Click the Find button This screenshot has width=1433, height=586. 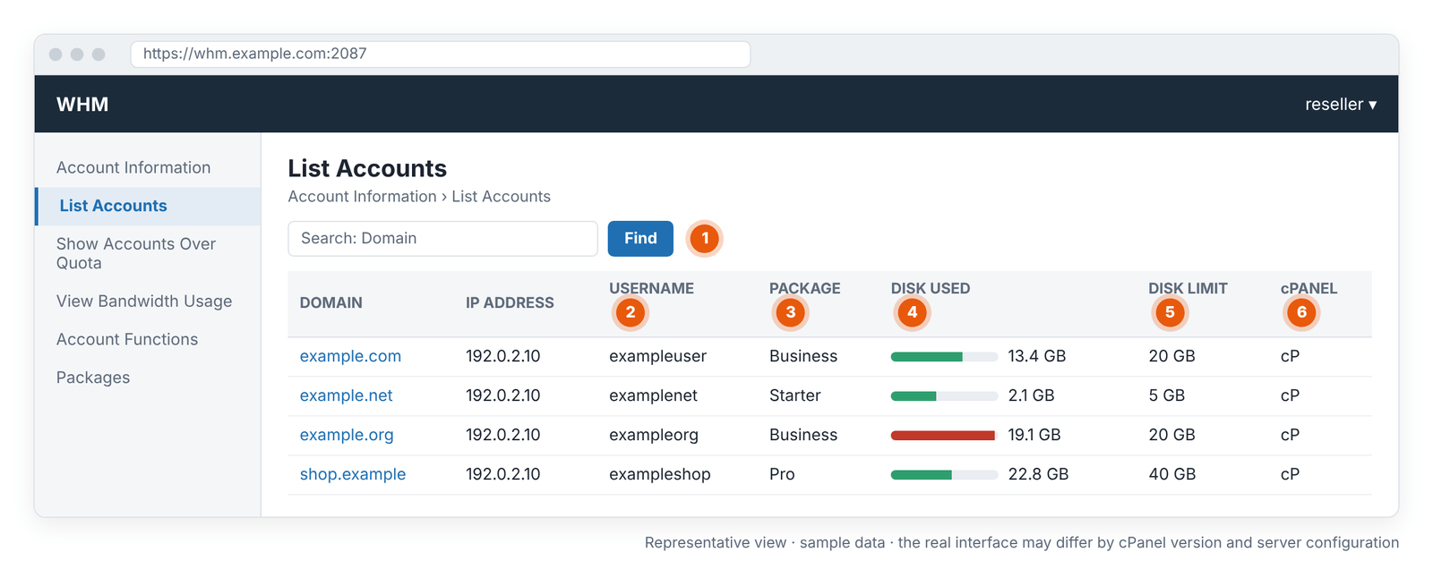click(x=640, y=239)
